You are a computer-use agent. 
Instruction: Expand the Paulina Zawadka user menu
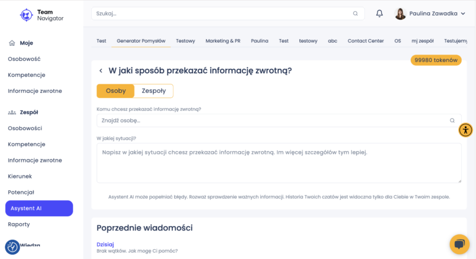462,14
